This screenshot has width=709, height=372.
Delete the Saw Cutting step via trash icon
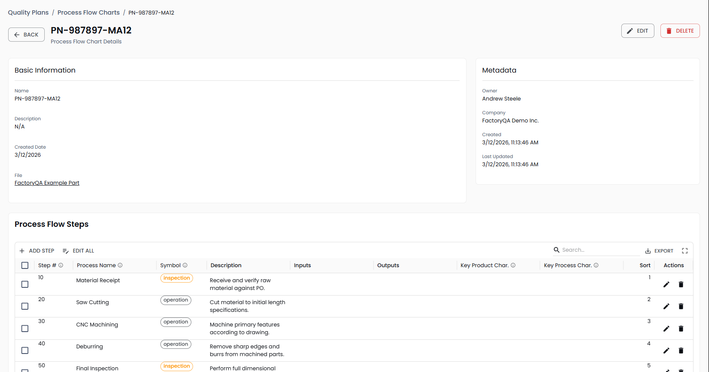click(681, 306)
